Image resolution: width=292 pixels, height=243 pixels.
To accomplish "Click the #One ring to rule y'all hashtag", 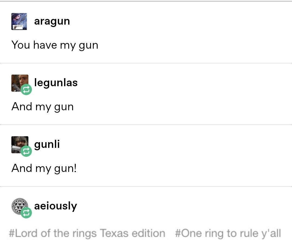I will point(228,233).
